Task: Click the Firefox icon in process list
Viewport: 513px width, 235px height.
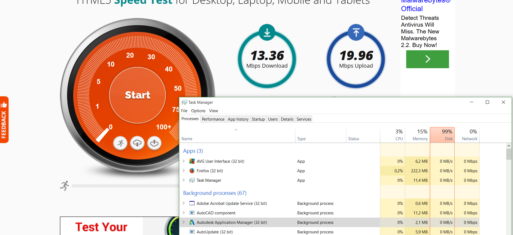Action: click(x=192, y=171)
